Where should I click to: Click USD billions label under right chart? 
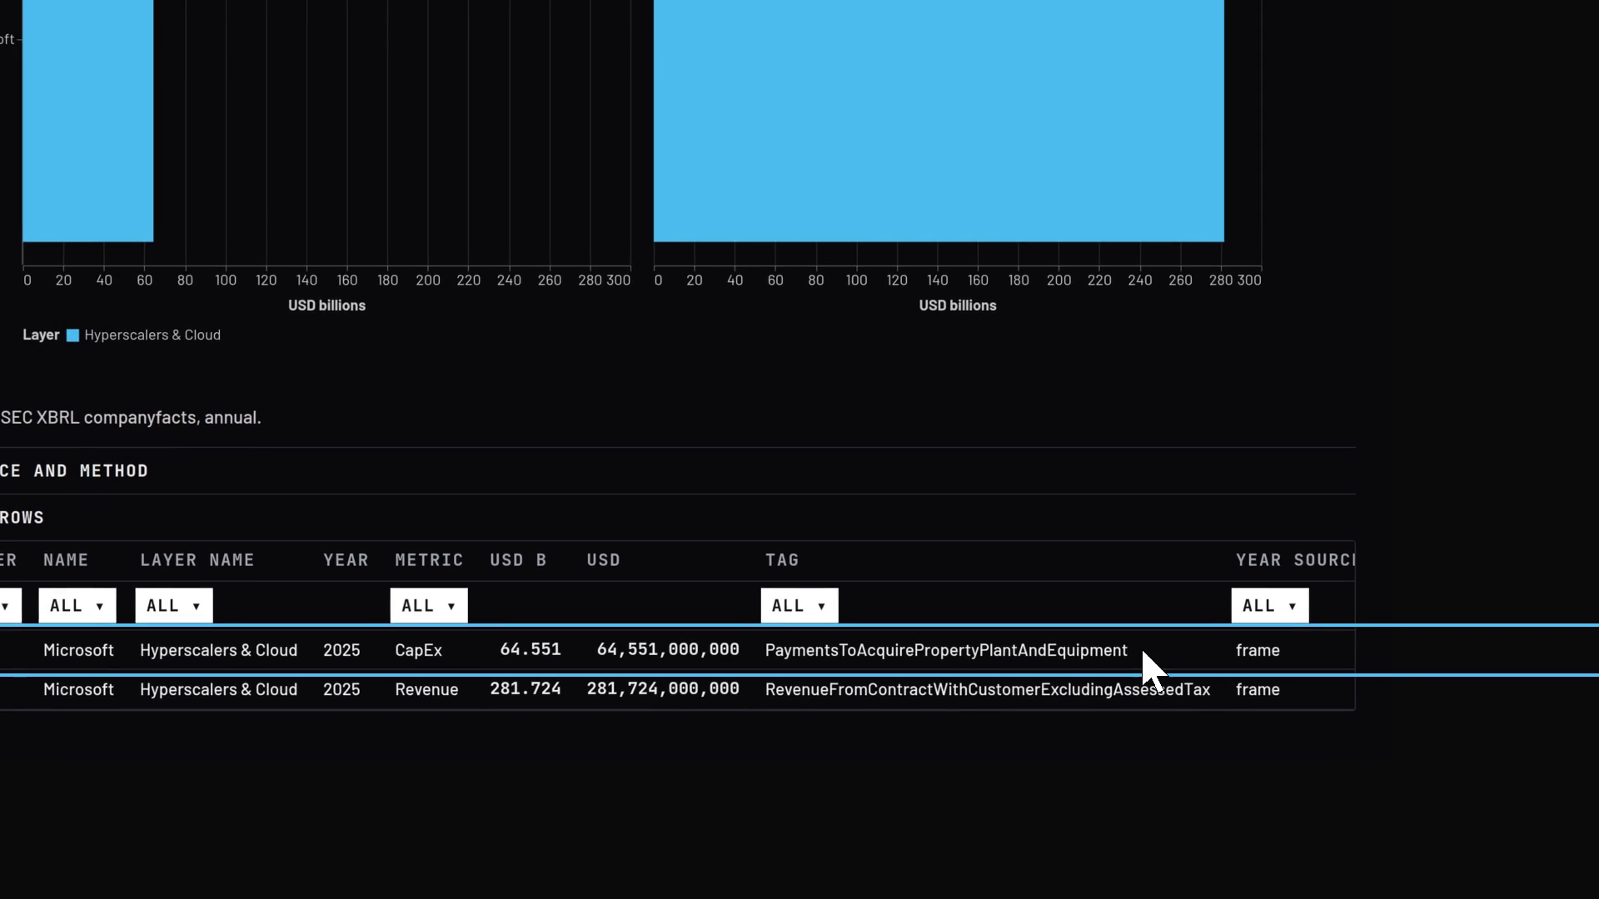click(958, 305)
